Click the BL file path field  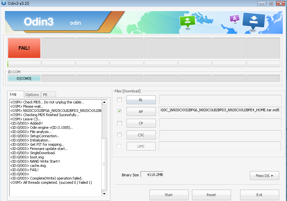pos(220,100)
